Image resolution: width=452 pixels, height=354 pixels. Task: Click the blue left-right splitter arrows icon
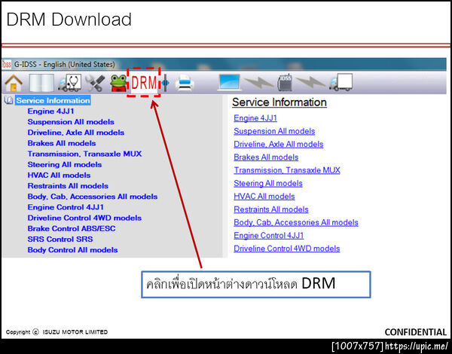click(165, 83)
